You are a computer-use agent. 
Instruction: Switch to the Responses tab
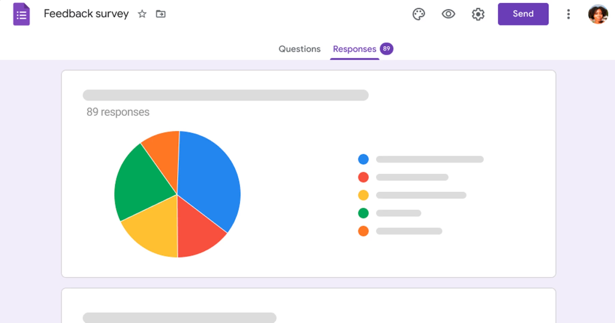(354, 49)
